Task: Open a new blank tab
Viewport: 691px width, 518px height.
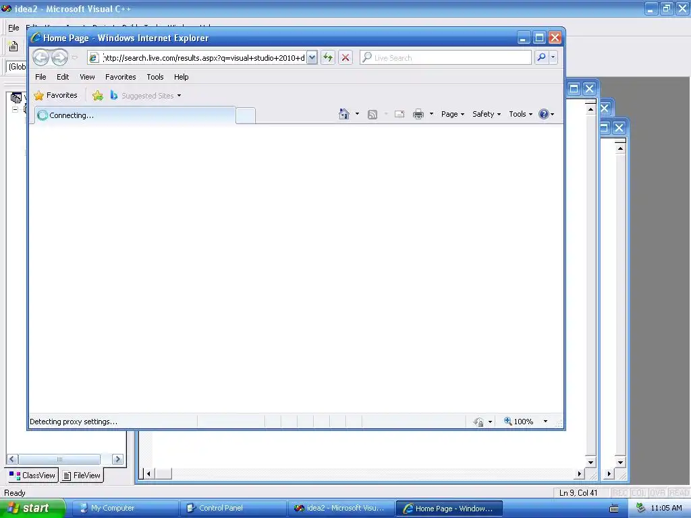Action: tap(246, 115)
